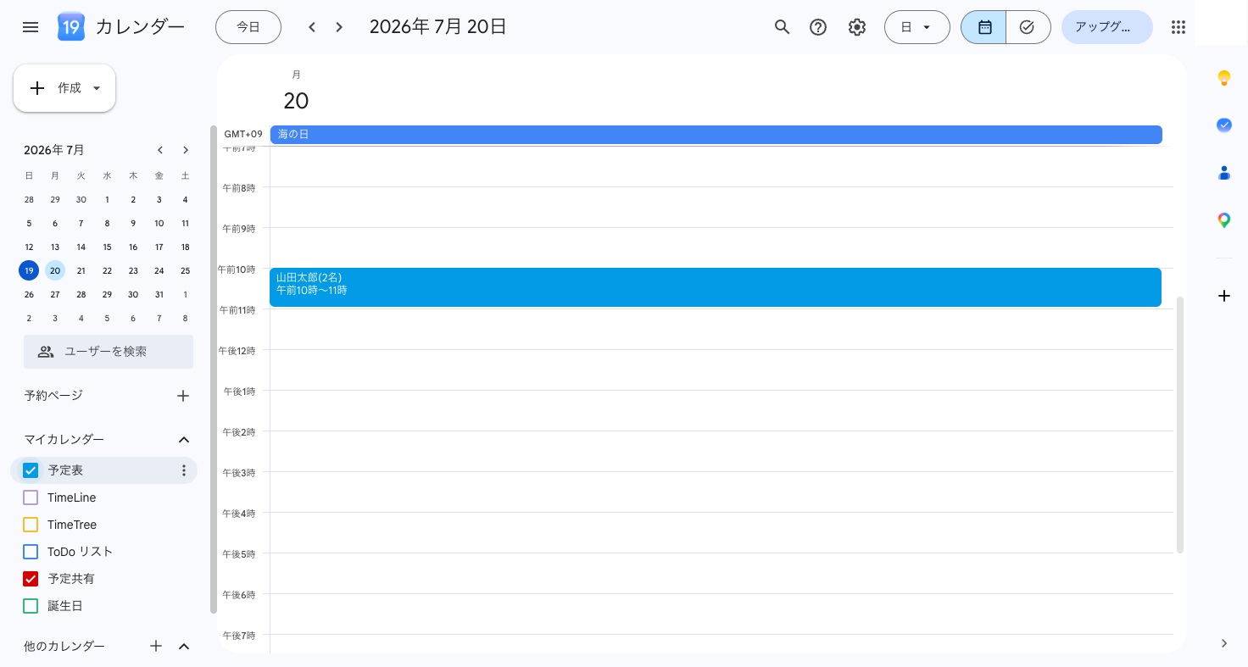The image size is (1248, 667).
Task: Add a booking page with plus icon
Action: click(x=182, y=396)
